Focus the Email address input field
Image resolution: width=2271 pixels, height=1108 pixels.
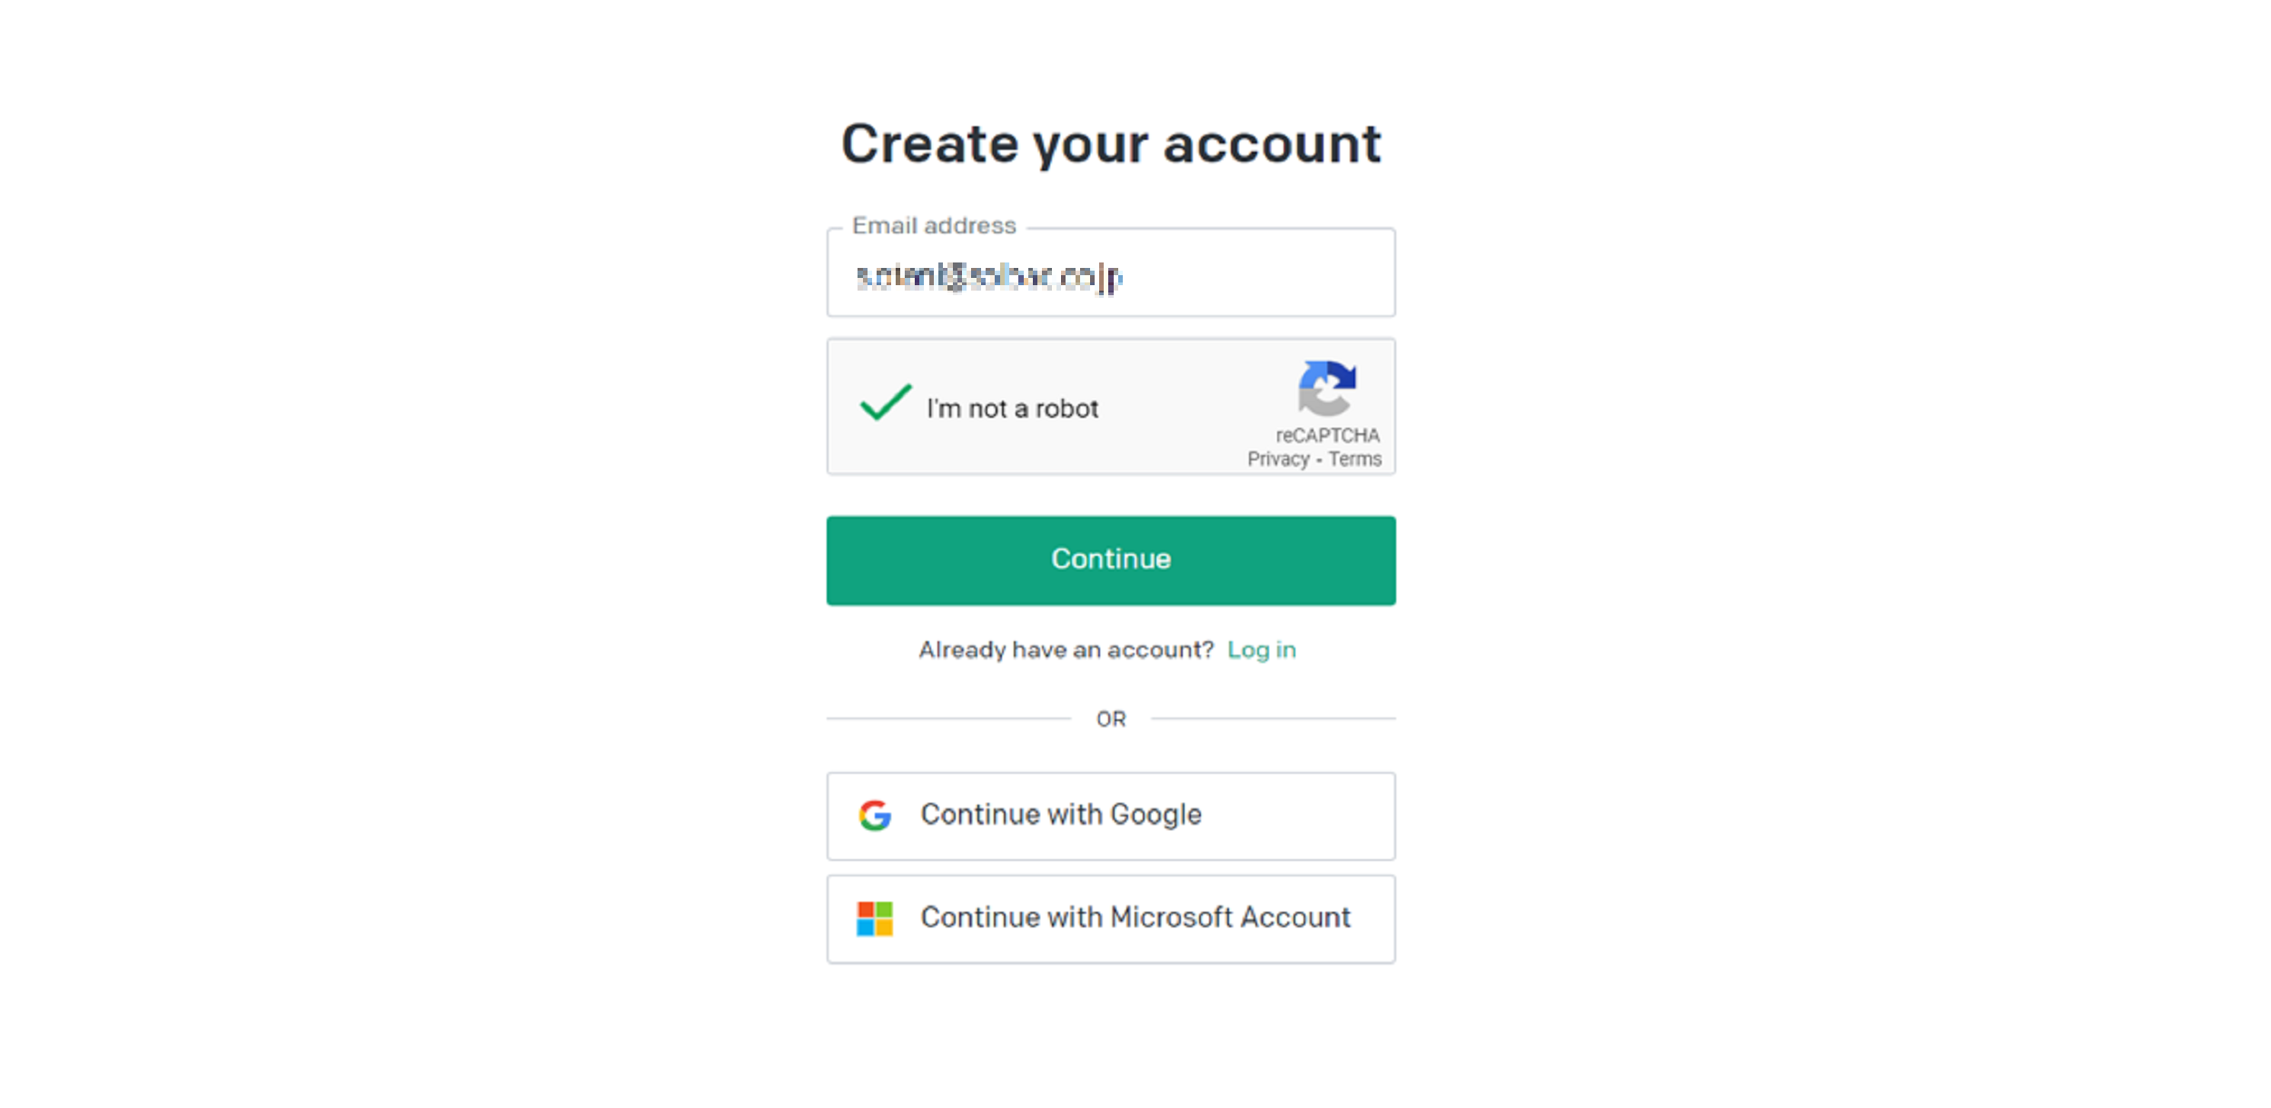[x=1111, y=272]
